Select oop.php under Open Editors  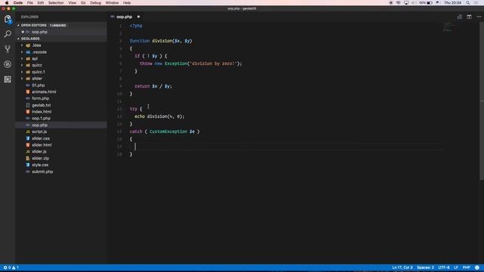tap(39, 32)
